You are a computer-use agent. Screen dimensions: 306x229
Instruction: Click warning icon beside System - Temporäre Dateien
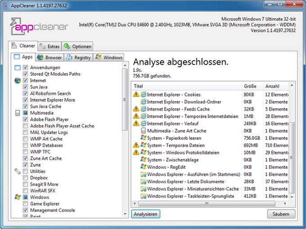(136, 145)
